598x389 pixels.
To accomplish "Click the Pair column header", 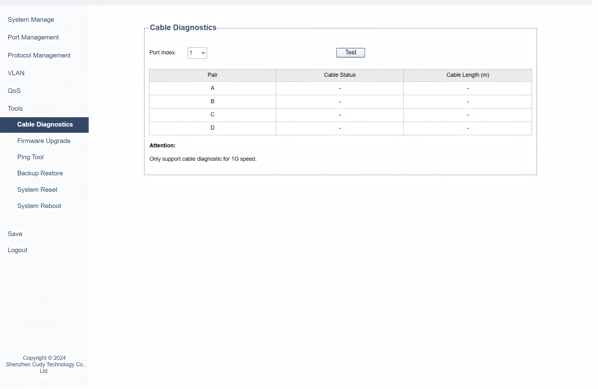I will click(x=212, y=75).
